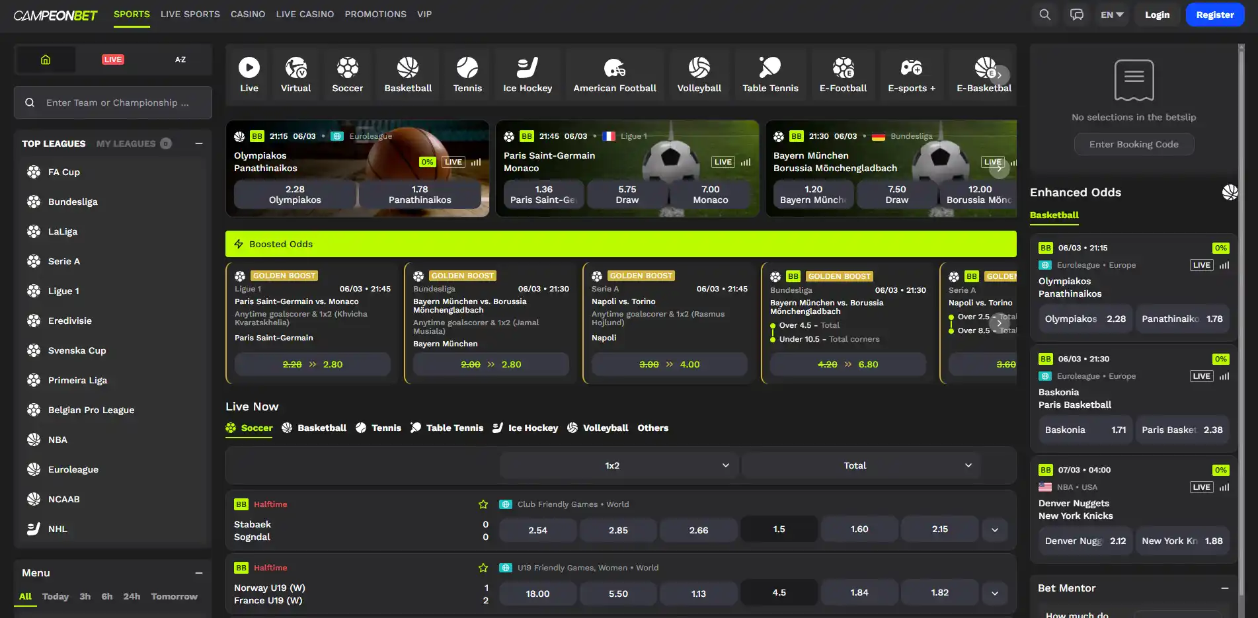Screen dimensions: 1258x618
Task: Select the Tennis category icon
Action: [467, 75]
